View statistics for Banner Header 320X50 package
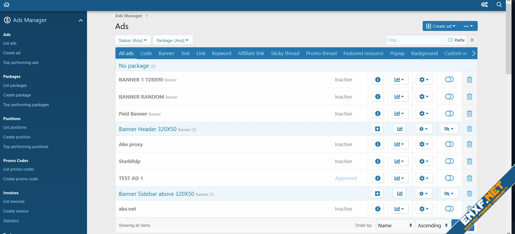Viewport: 515px width, 234px height. click(400, 129)
